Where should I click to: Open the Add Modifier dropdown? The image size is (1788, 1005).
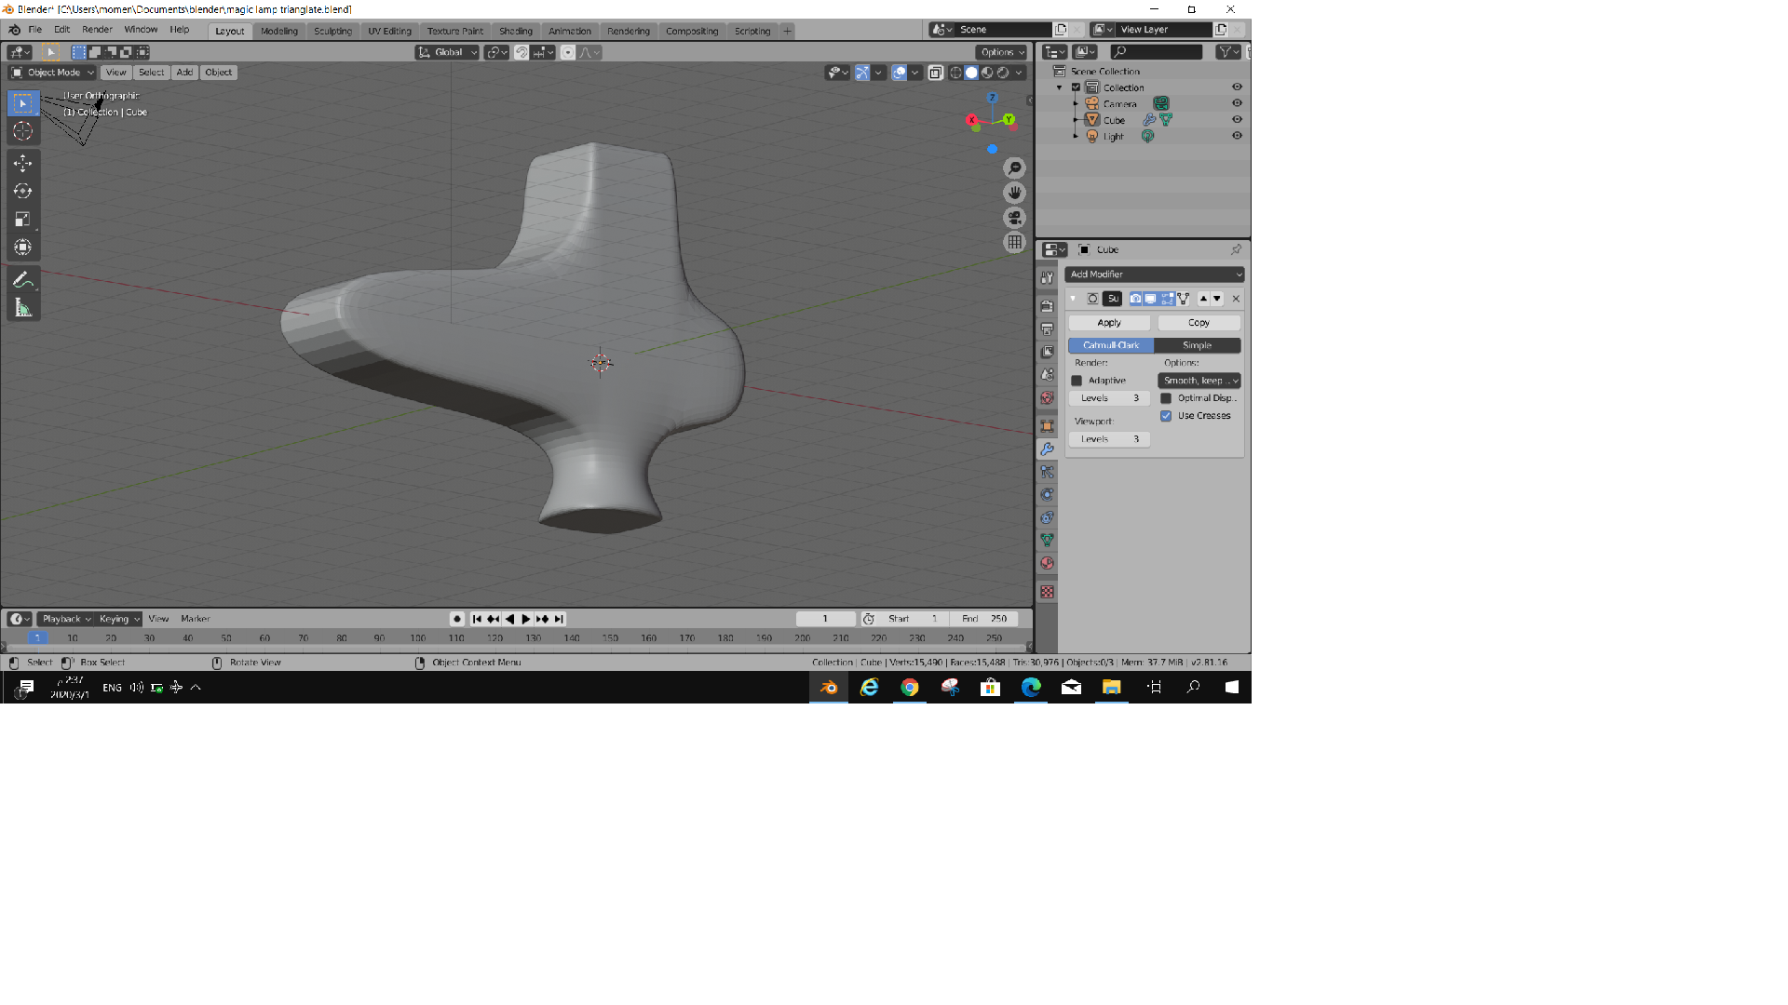tap(1154, 275)
